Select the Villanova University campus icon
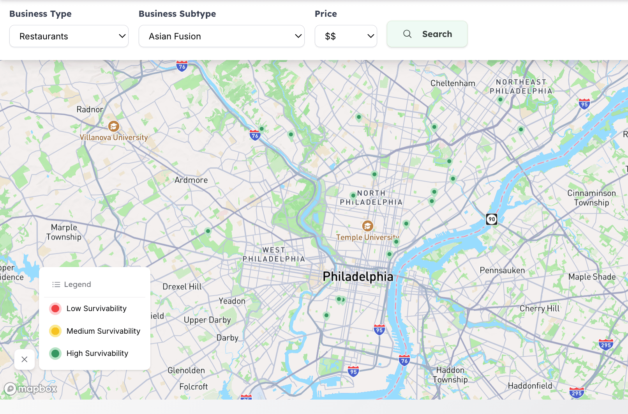 113,126
